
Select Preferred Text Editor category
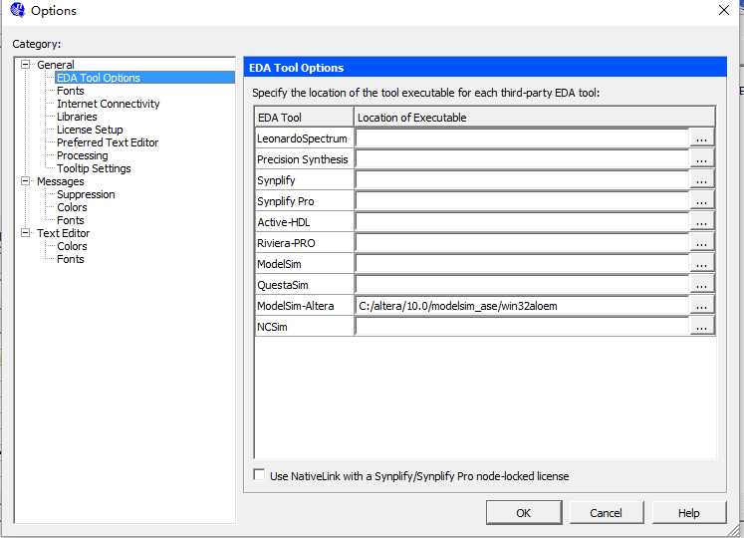pos(108,142)
